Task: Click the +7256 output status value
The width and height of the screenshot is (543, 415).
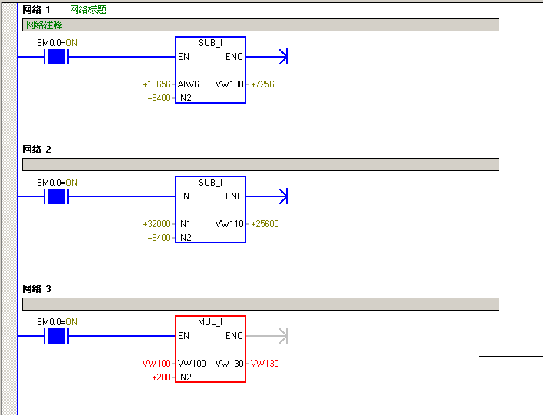Action: pos(262,84)
